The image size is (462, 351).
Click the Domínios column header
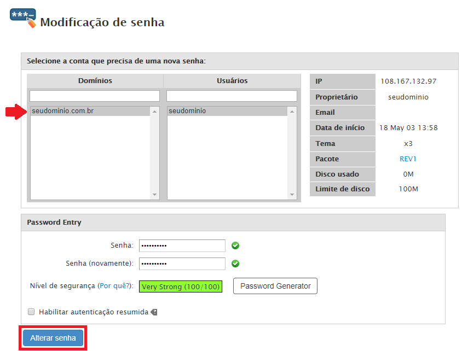95,80
